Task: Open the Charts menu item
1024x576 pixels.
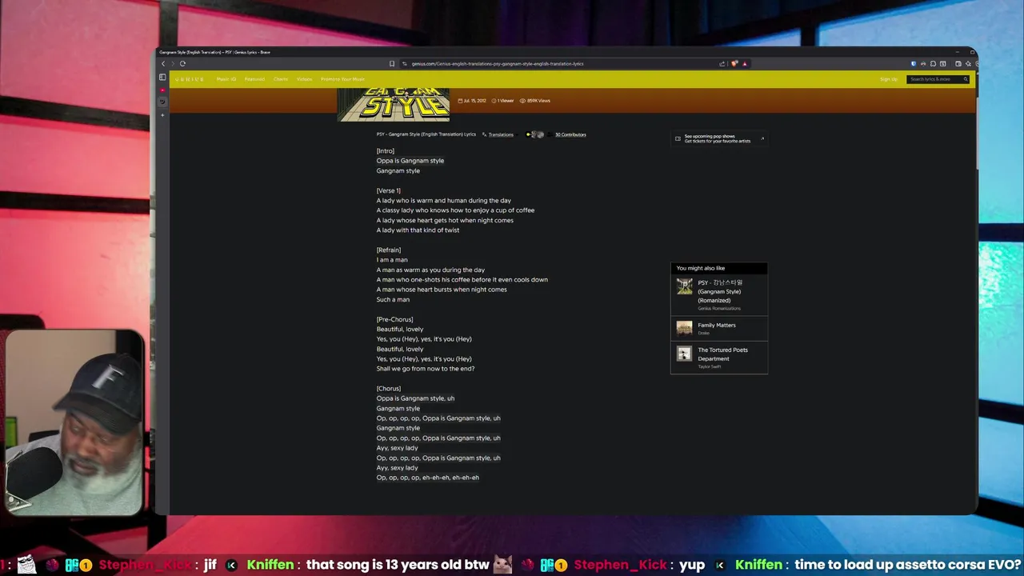Action: point(281,79)
